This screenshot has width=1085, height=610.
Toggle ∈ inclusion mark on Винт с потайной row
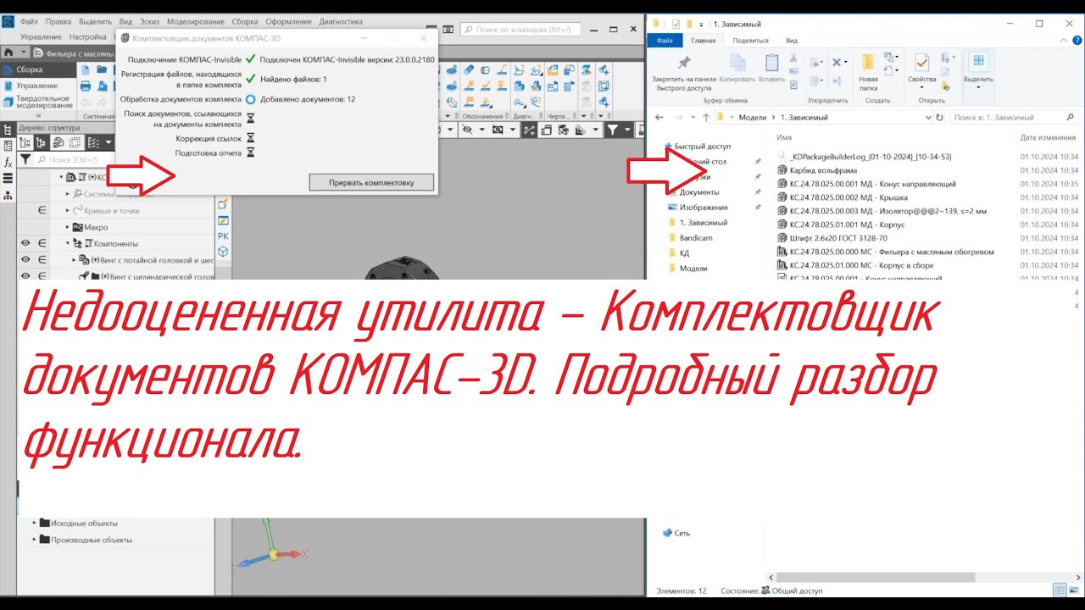(x=42, y=259)
